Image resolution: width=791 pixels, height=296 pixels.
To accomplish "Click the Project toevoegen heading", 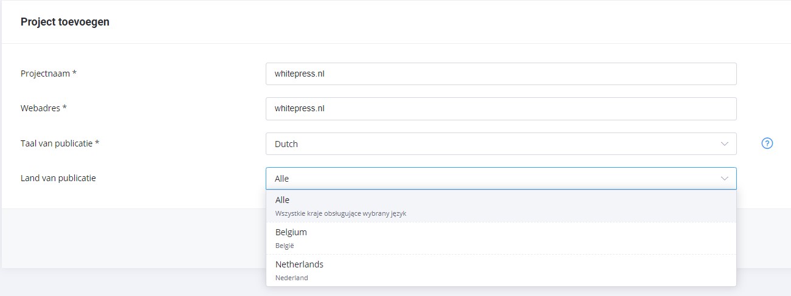I will click(x=65, y=22).
